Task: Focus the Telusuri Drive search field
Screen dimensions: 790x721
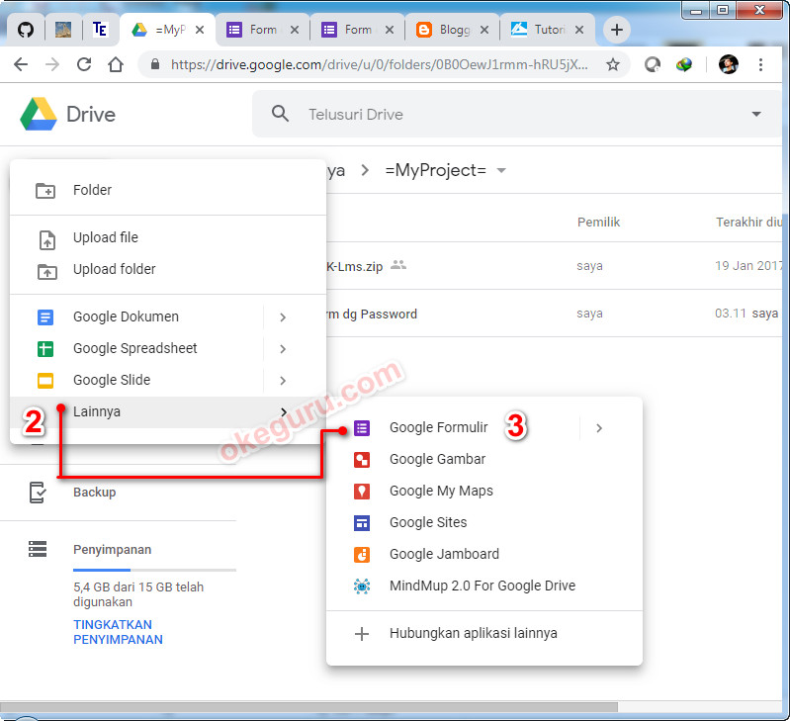Action: tap(516, 115)
